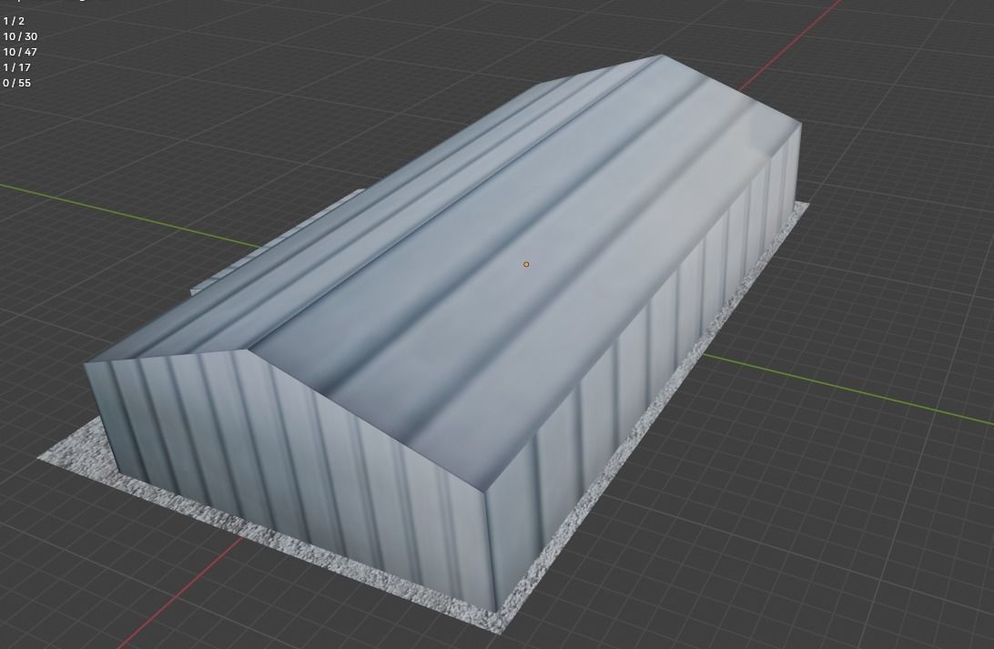Click the "1 / 2" statistics entry
994x649 pixels.
(x=14, y=21)
